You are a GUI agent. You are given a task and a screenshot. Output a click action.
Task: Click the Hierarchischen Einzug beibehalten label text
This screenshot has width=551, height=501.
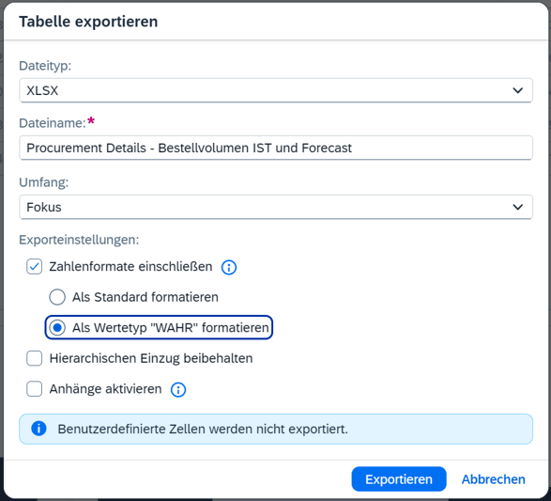[x=151, y=358]
